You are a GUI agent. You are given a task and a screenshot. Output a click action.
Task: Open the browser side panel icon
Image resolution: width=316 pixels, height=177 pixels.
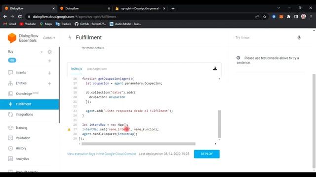pos(296,17)
